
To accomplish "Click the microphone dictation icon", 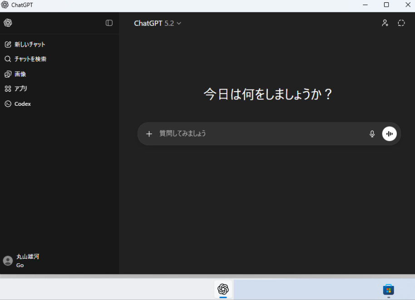I will [372, 134].
